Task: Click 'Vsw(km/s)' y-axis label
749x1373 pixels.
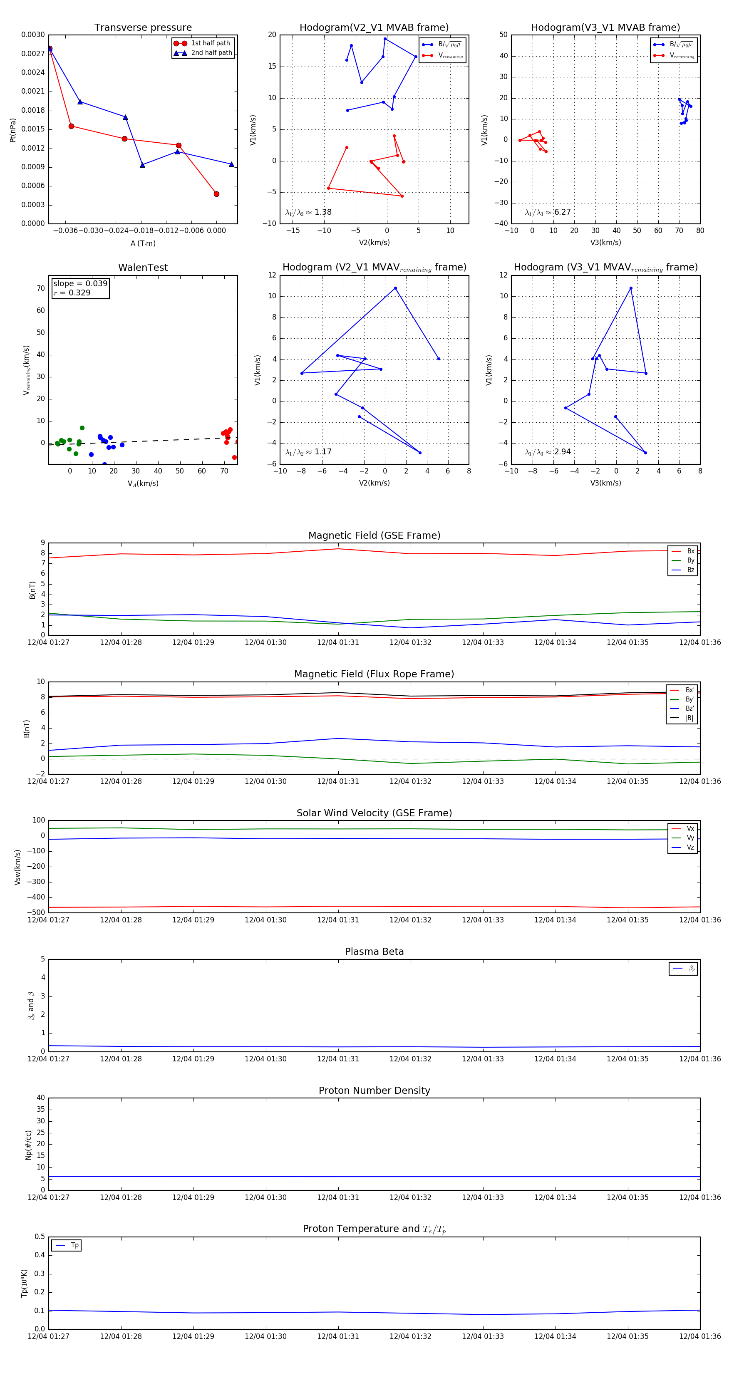Action: coord(17,867)
